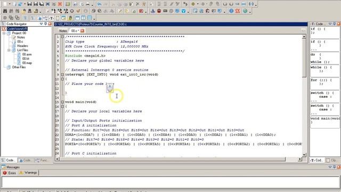Collapse the code fold at line 10

tap(62, 79)
